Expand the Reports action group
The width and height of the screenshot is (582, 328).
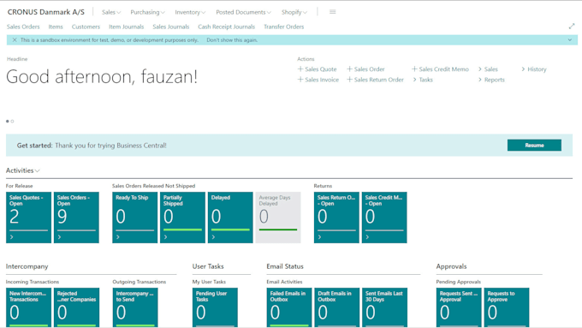(491, 80)
